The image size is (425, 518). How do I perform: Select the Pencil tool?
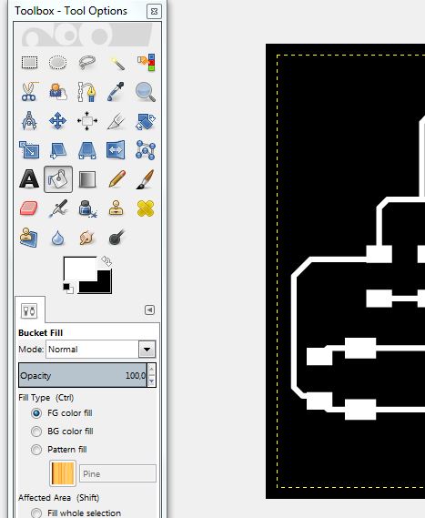coord(116,179)
